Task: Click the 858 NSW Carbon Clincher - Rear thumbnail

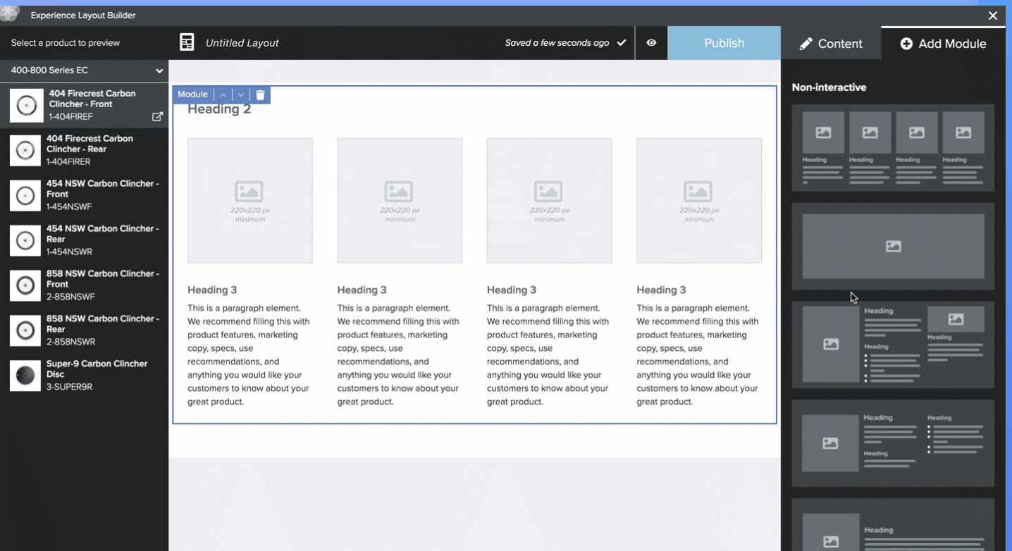Action: click(x=26, y=330)
